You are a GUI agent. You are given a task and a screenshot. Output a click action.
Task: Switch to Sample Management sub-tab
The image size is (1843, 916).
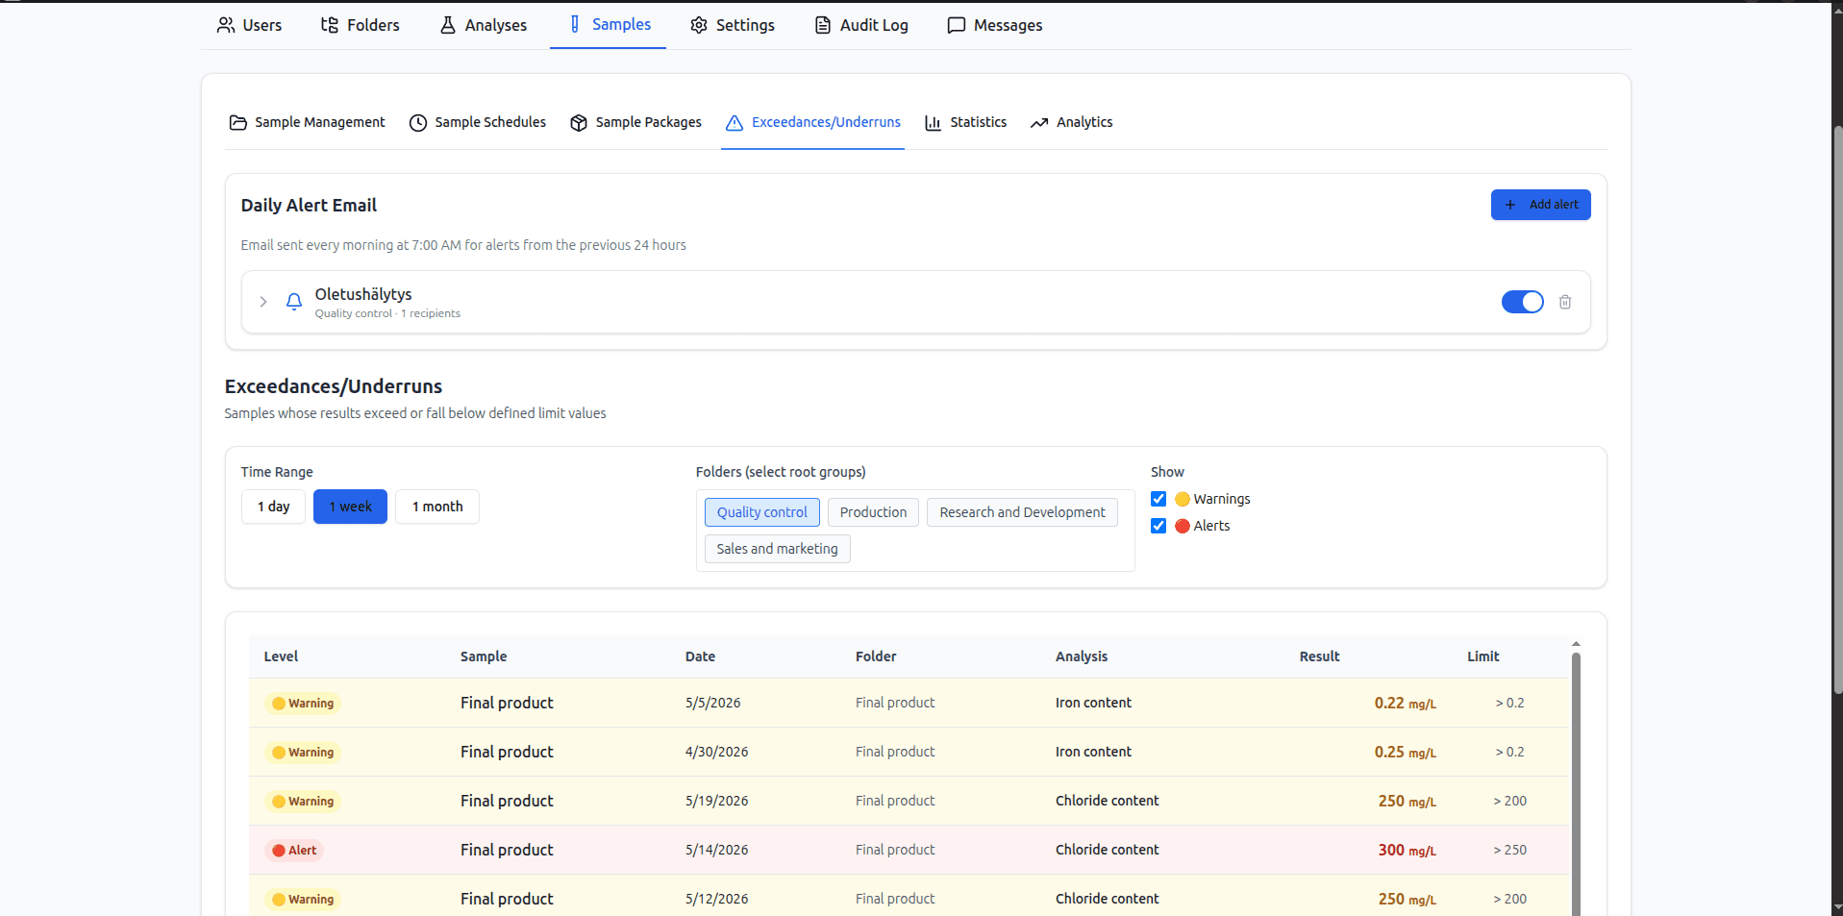coord(307,122)
